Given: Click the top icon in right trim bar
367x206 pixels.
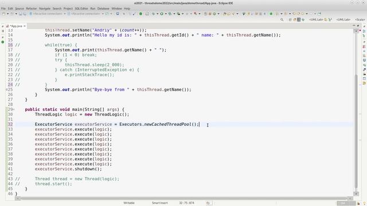Looking at the screenshot, I should click(364, 26).
